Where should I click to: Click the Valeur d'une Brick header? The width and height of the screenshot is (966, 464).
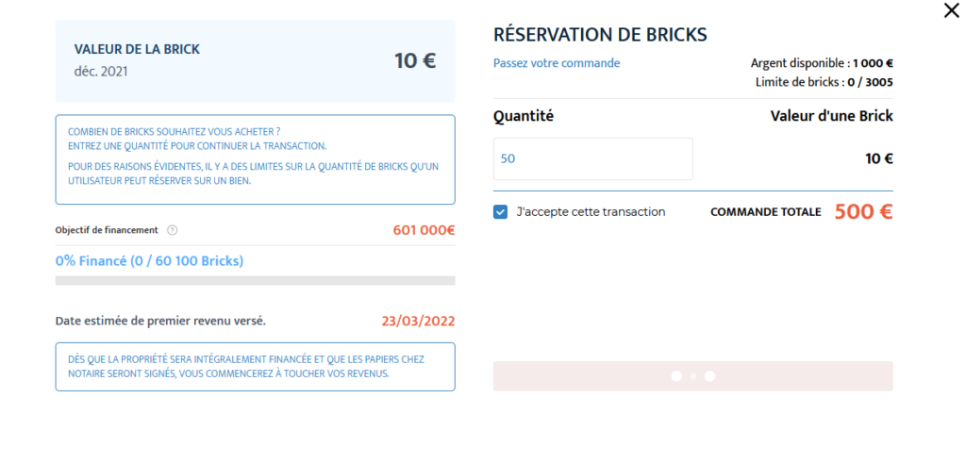tap(832, 116)
